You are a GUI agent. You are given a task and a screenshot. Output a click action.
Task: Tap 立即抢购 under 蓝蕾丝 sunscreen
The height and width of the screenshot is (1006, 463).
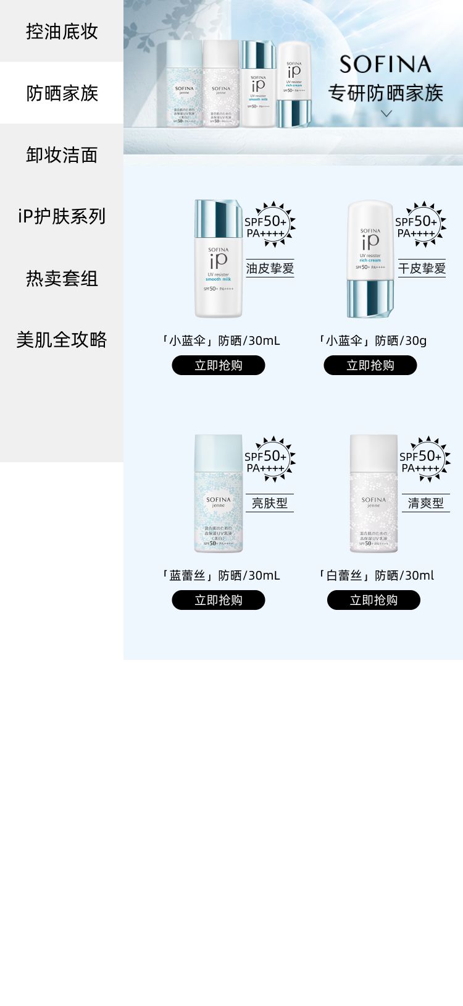pyautogui.click(x=219, y=600)
